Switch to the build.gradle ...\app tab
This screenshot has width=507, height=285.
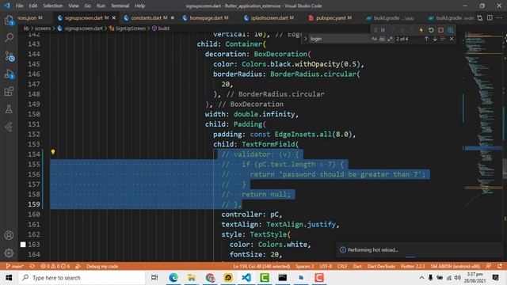(x=394, y=18)
